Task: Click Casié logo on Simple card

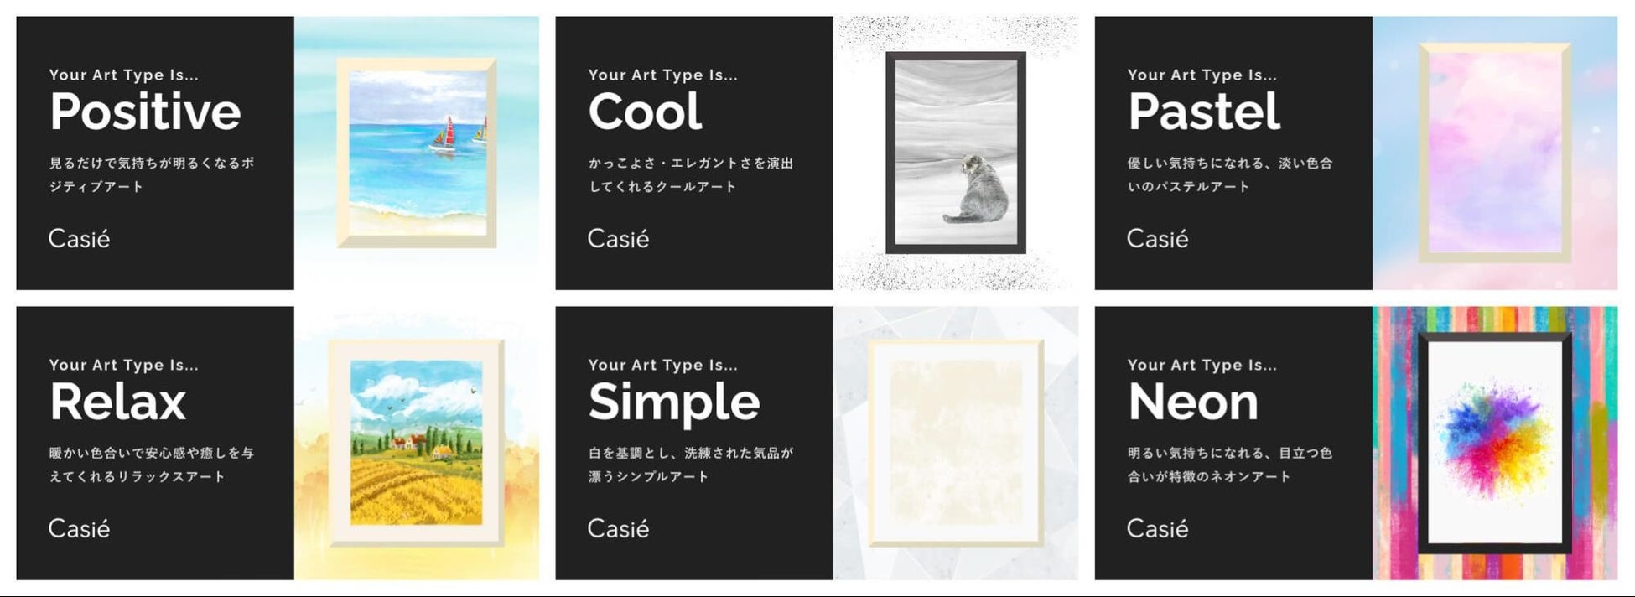Action: (618, 528)
